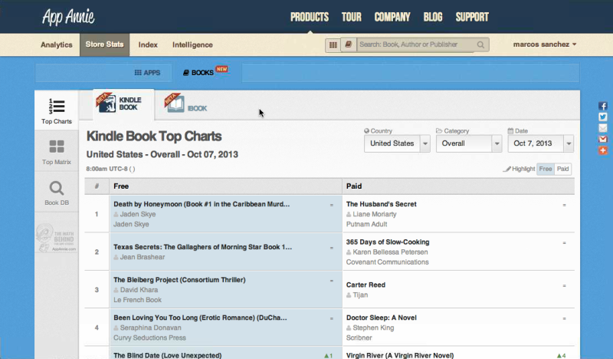Open Death by Honeymoon book link
The height and width of the screenshot is (359, 613).
pos(202,204)
